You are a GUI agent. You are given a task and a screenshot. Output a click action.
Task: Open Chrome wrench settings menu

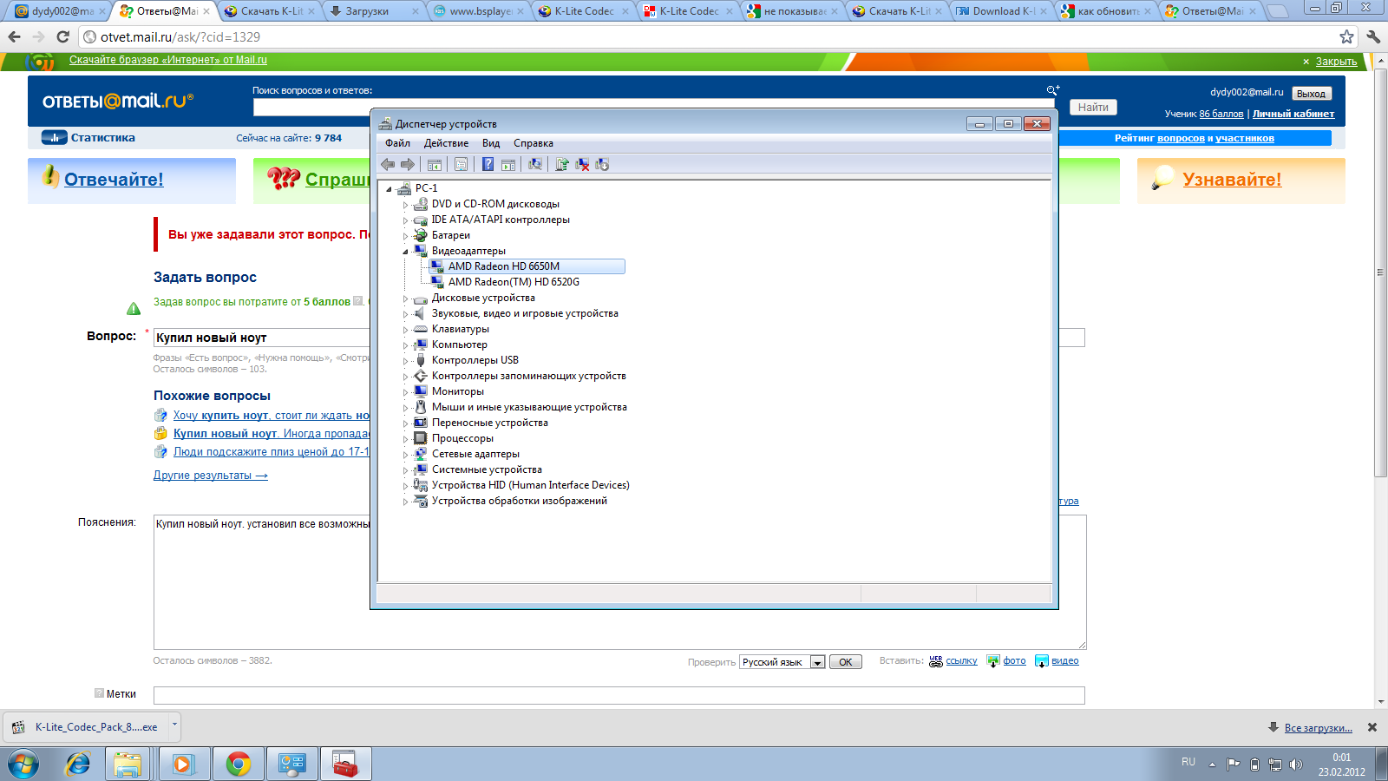click(x=1373, y=36)
